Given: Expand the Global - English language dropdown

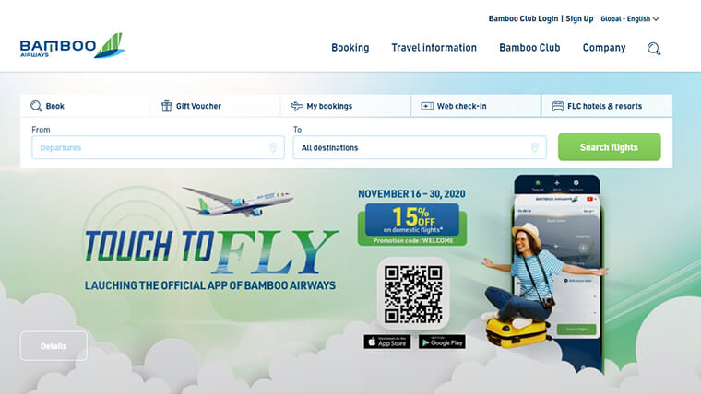Looking at the screenshot, I should [629, 18].
